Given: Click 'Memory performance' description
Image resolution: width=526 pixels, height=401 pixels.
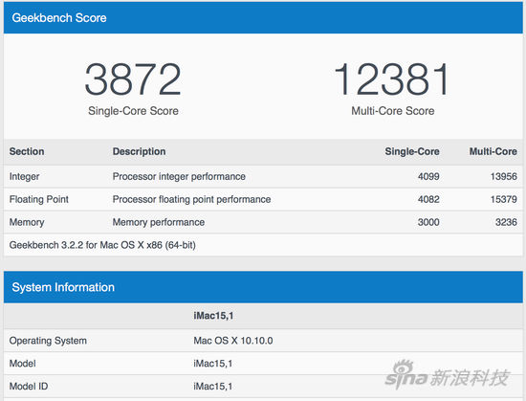Looking at the screenshot, I should point(159,222).
